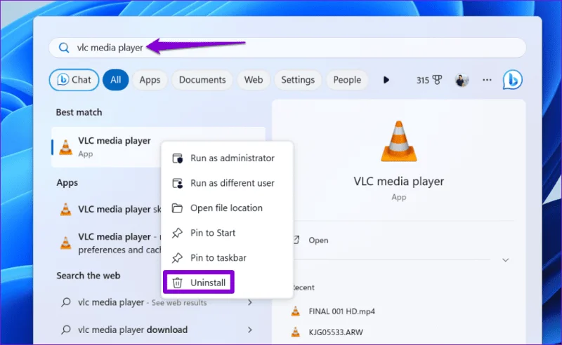Click the trash icon beside Uninstall
The height and width of the screenshot is (345, 562).
[x=178, y=283]
